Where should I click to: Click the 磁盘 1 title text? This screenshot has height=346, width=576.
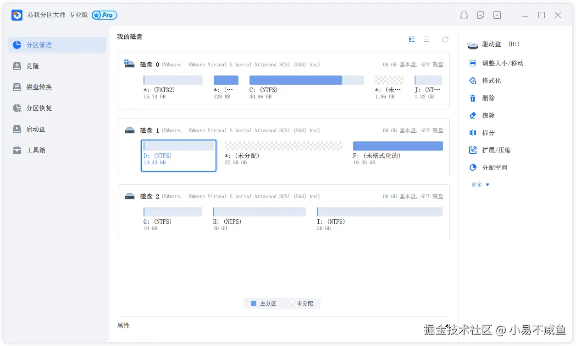coord(150,130)
